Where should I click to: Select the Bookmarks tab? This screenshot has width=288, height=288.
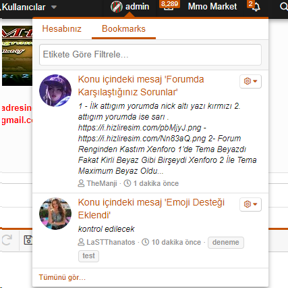point(123,29)
